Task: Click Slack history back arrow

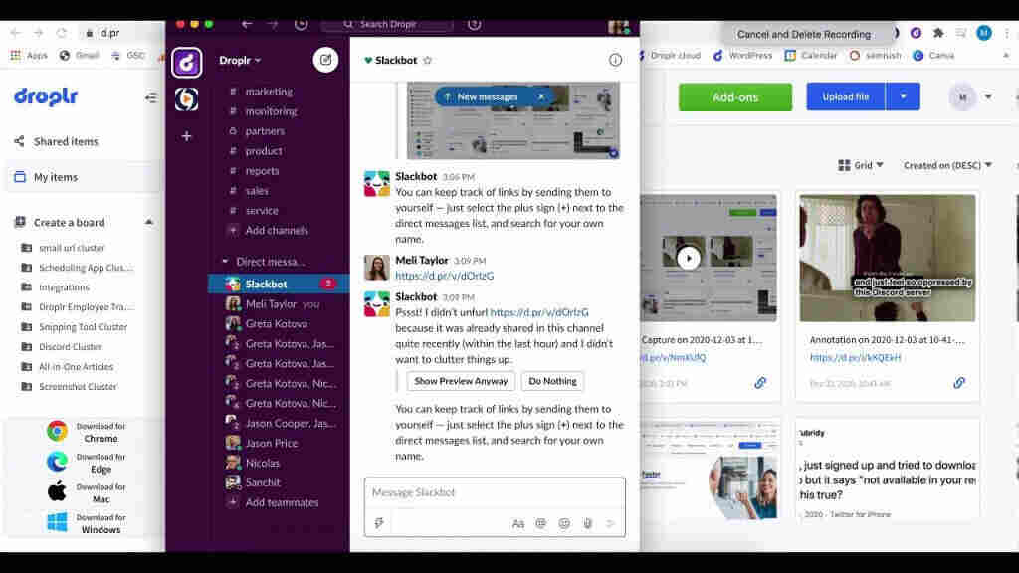Action: 247,24
